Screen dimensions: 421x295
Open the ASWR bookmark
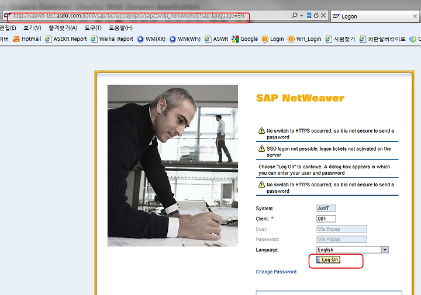coord(216,39)
